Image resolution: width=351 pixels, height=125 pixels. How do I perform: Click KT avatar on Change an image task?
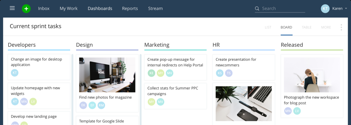coord(15,73)
